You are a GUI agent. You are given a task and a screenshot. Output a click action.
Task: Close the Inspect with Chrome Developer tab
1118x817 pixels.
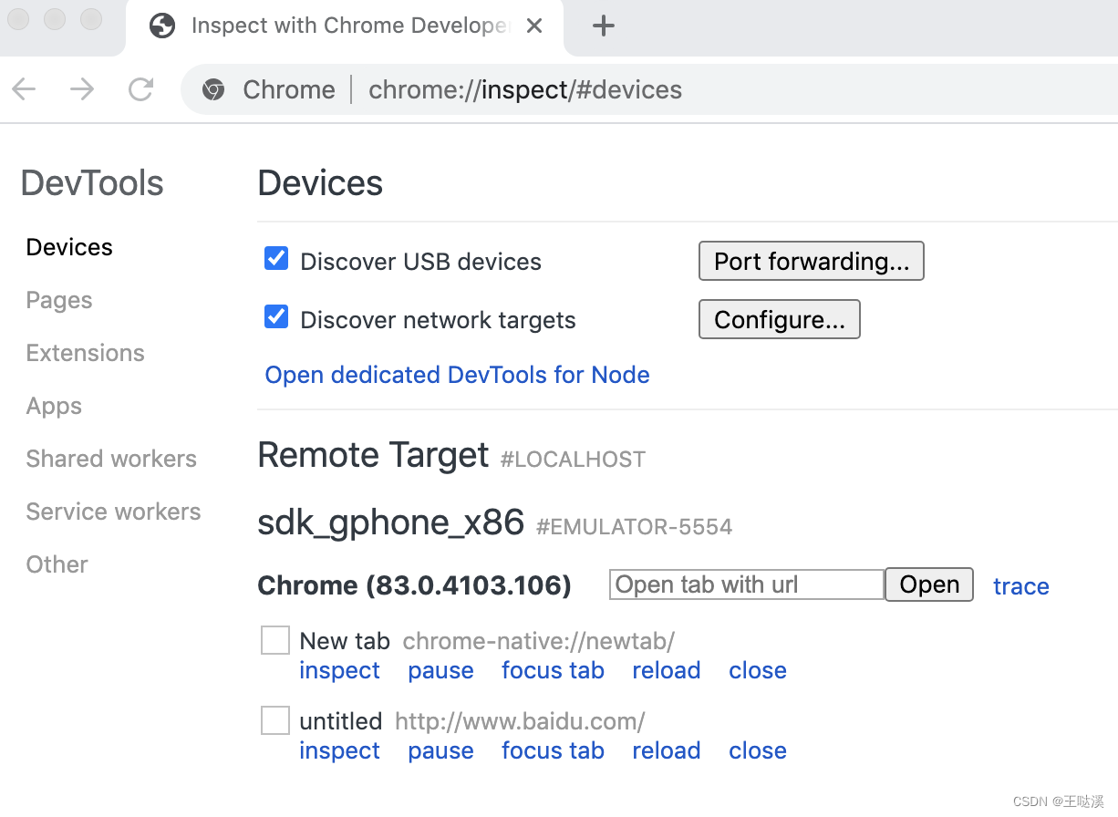click(534, 26)
